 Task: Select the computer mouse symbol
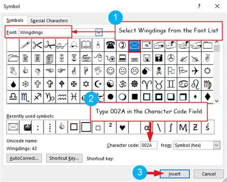98,58
